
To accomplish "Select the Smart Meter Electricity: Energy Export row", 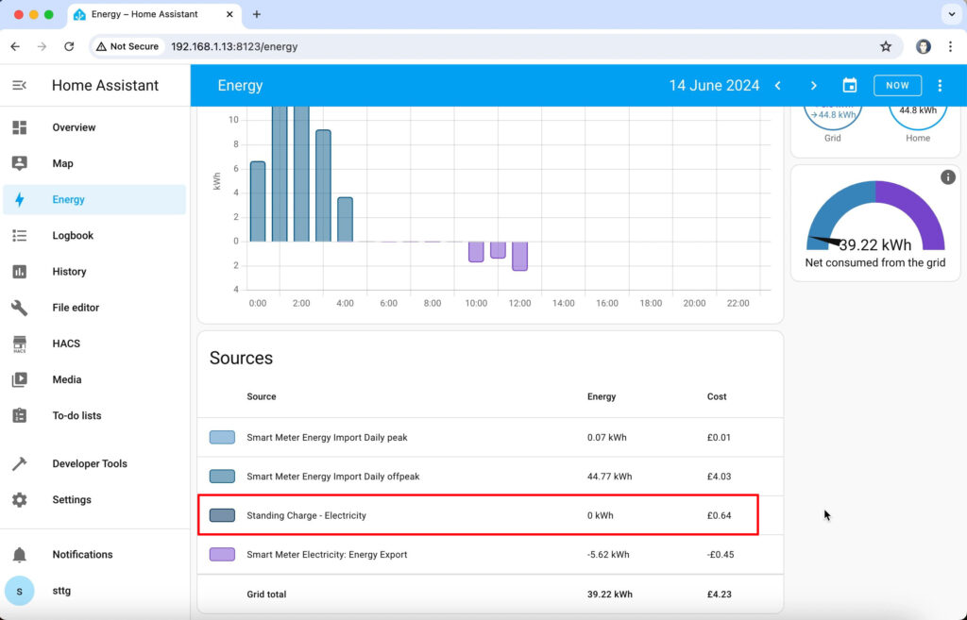I will [x=490, y=555].
